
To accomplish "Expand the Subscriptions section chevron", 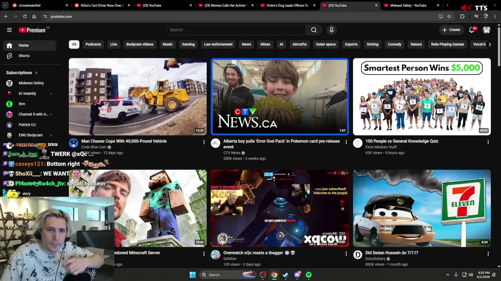I will 36,73.
